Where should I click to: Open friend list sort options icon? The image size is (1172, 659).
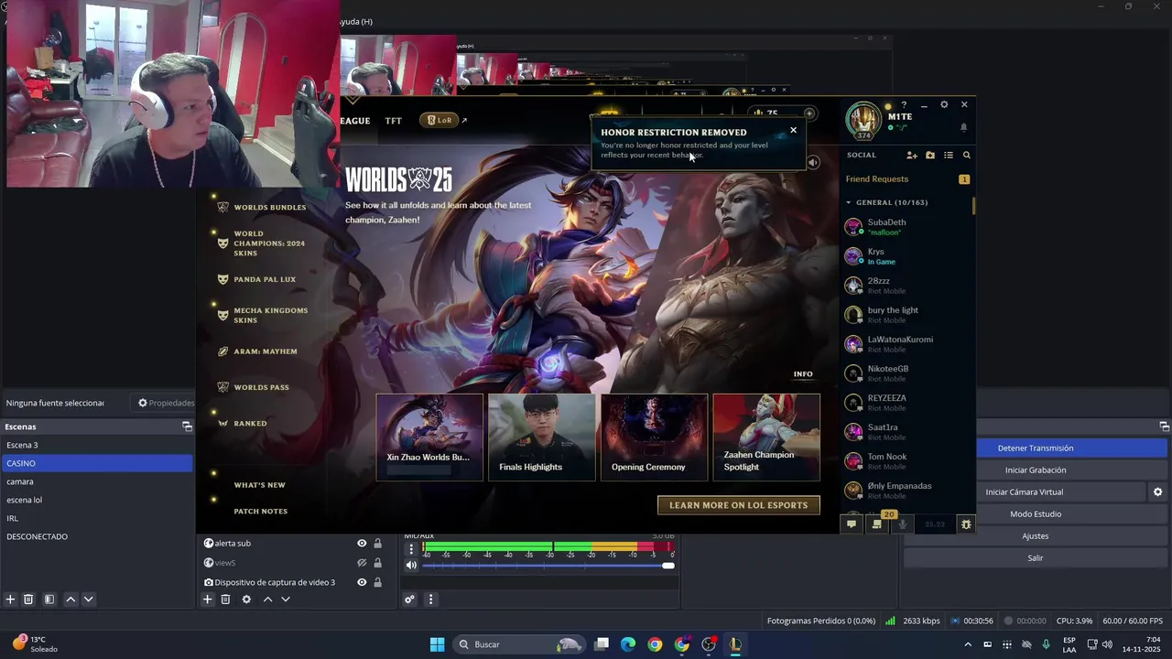(x=949, y=156)
